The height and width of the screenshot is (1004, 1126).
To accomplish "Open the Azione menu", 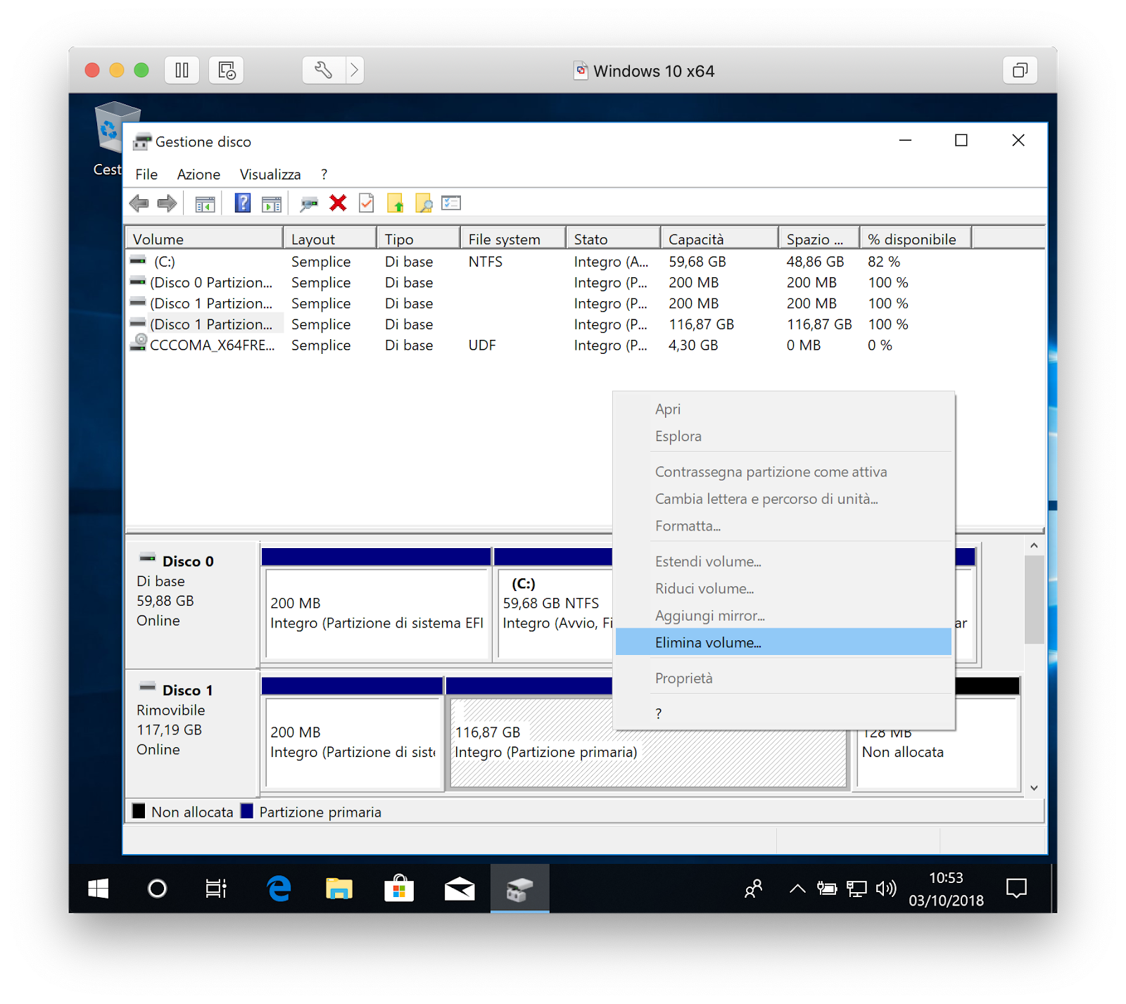I will point(198,174).
